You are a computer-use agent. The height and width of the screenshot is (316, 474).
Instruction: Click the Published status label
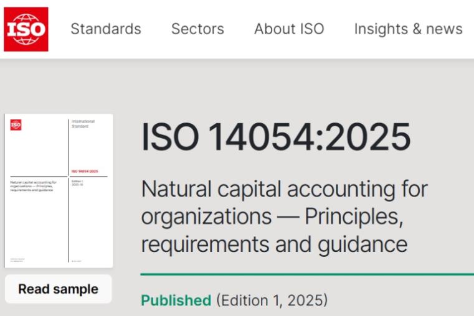tap(176, 300)
